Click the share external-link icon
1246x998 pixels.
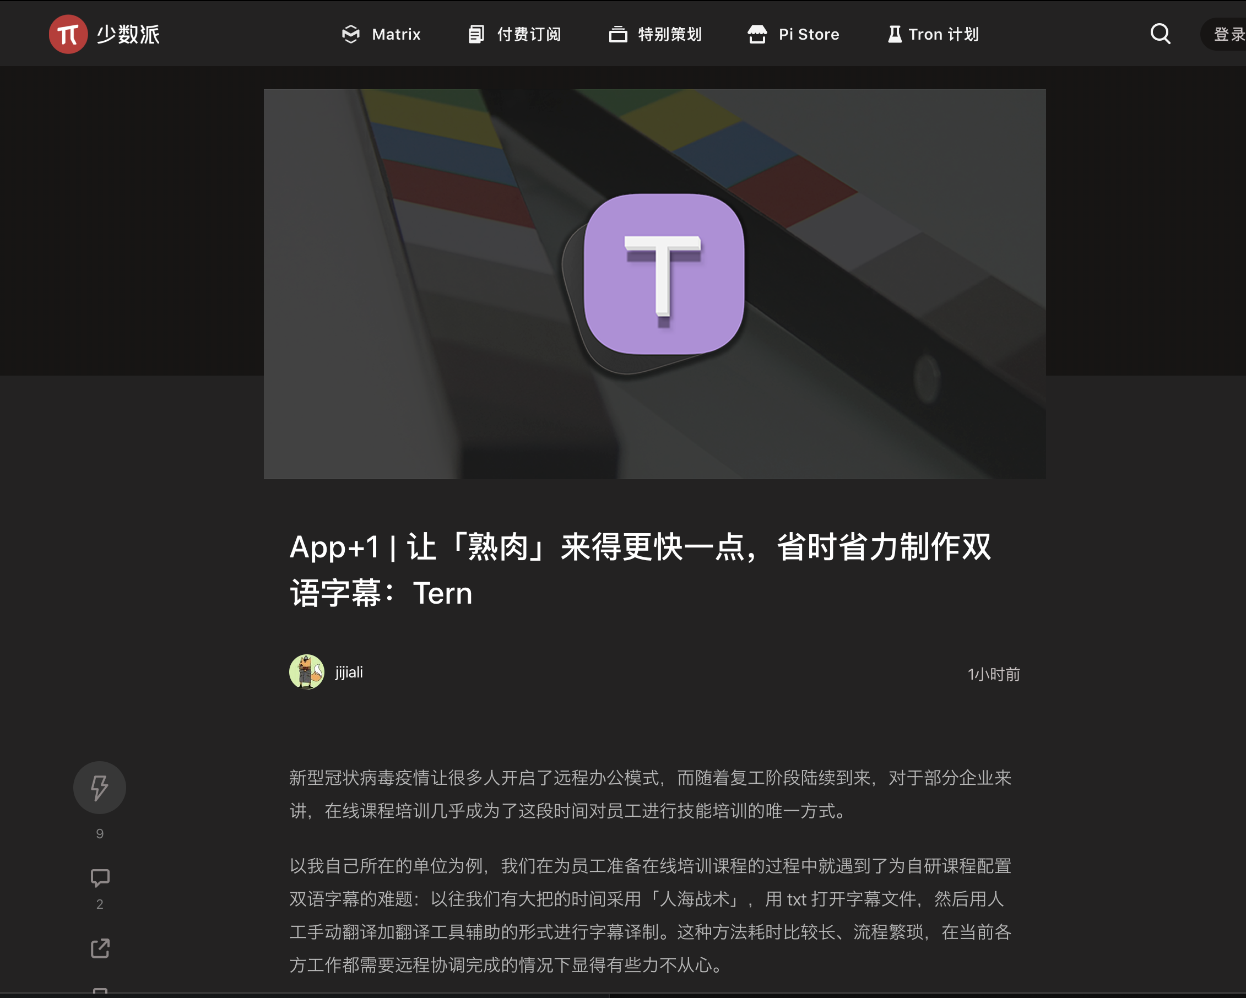[x=100, y=948]
